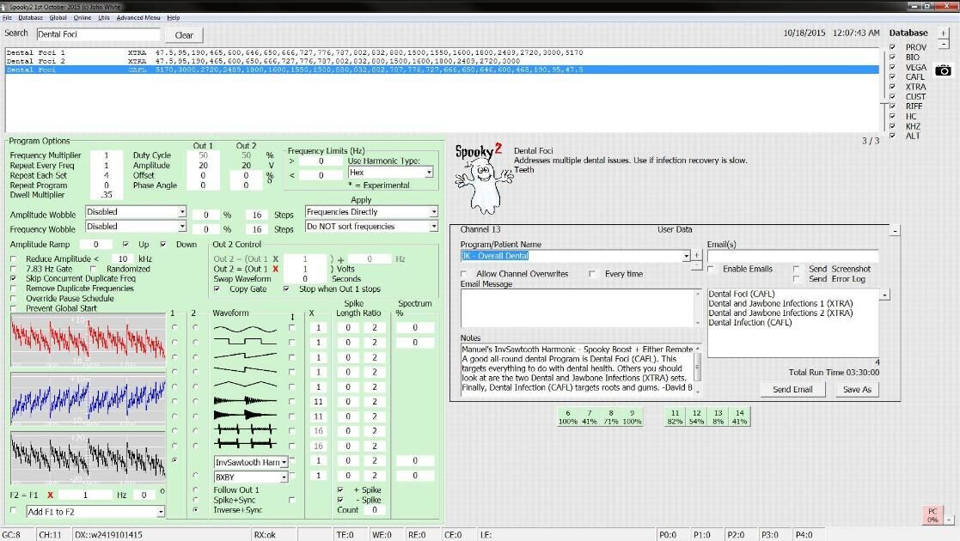Check the Enable Emails option
This screenshot has width=960, height=541.
tap(712, 269)
